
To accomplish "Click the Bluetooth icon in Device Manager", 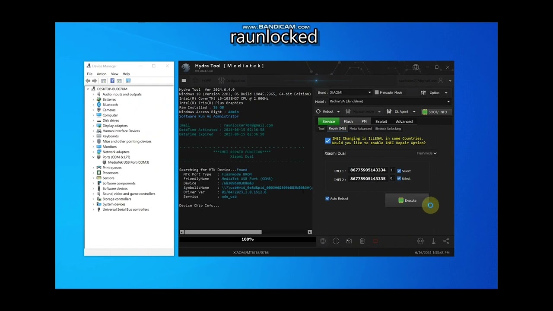I will [x=99, y=105].
